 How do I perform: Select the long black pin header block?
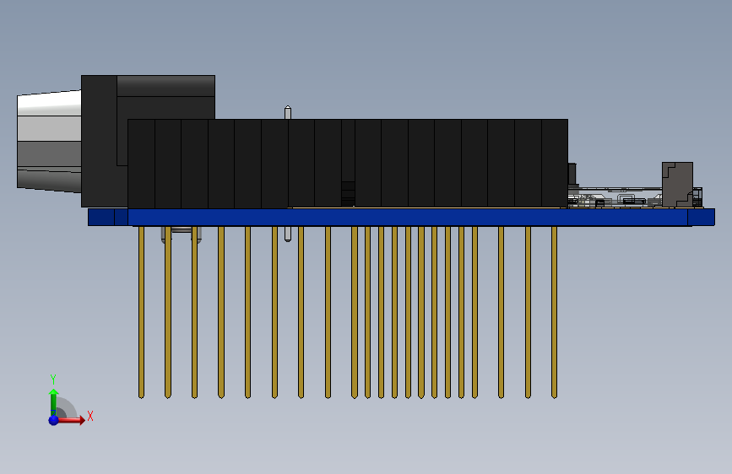click(x=348, y=164)
